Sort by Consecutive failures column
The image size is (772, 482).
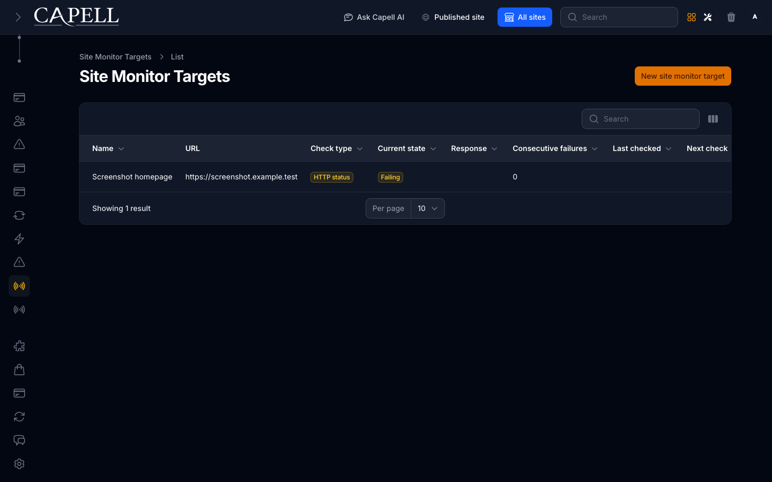[555, 148]
